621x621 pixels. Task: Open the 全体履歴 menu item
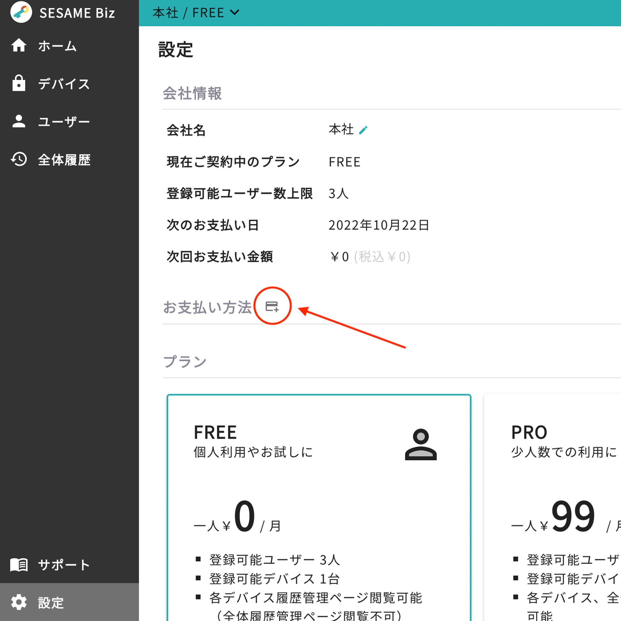69,159
